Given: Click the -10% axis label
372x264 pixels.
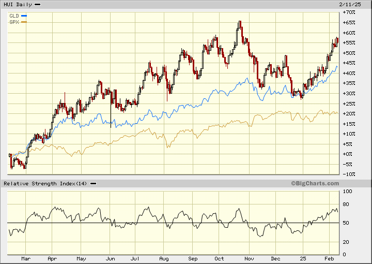Looking at the screenshot, I should tap(349, 174).
